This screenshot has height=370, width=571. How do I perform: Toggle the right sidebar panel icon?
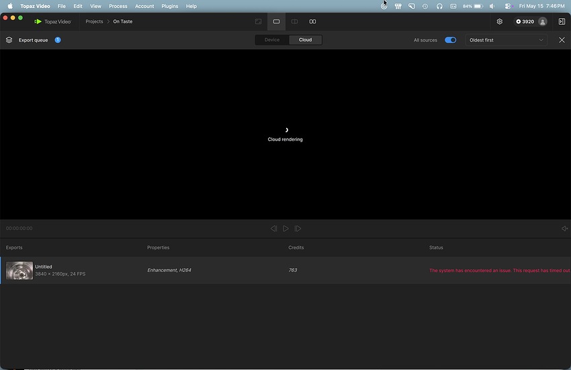pos(562,21)
